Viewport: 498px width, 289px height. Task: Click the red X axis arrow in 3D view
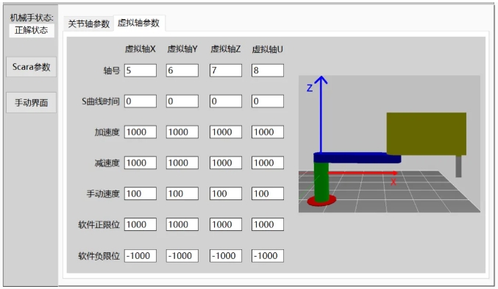(x=362, y=173)
